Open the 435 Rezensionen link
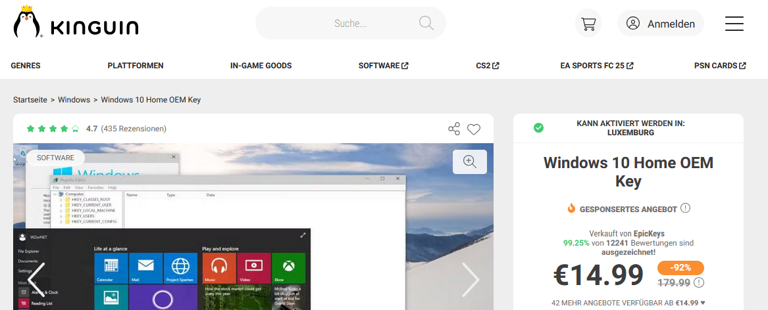This screenshot has height=310, width=768. [134, 129]
